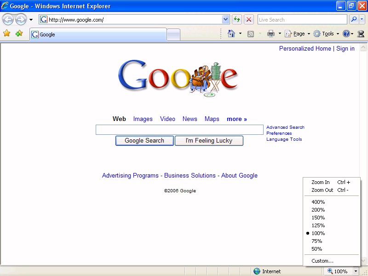
Task: Open the Personalized Home link
Action: (305, 49)
